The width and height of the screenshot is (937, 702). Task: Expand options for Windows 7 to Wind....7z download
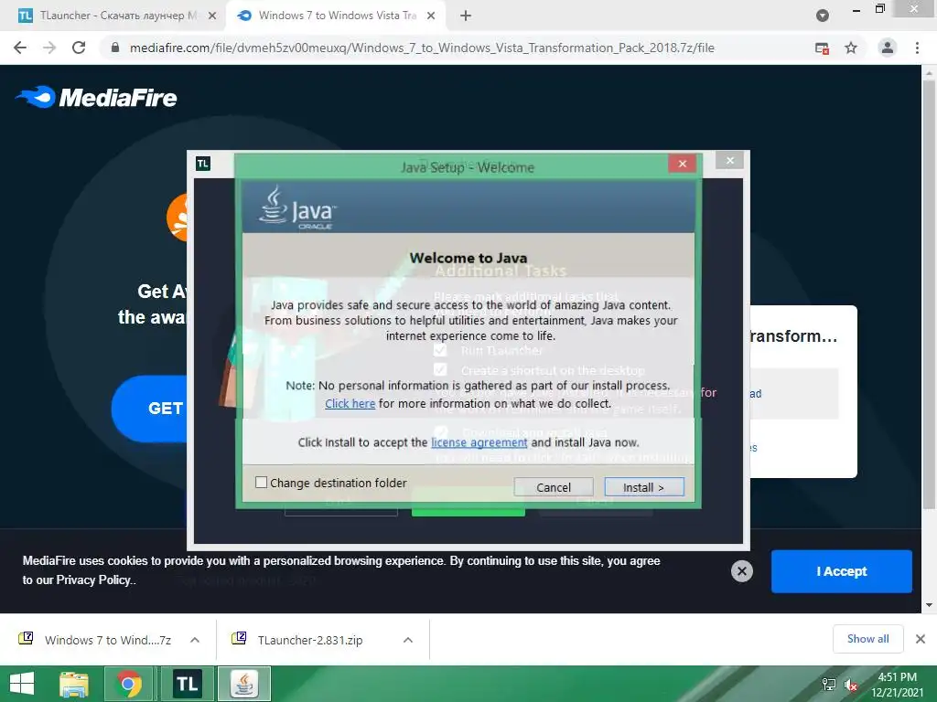195,640
